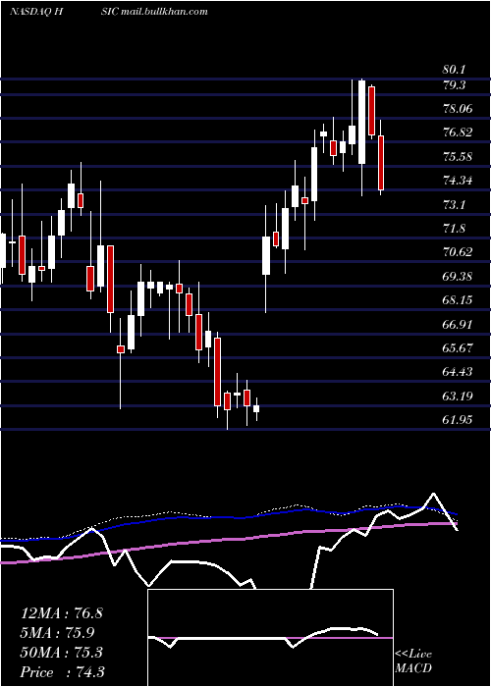Click the Price : 74.3 readout
This screenshot has height=687, width=491.
62,671
